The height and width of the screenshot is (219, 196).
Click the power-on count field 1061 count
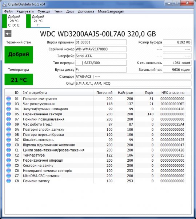click(x=177, y=63)
